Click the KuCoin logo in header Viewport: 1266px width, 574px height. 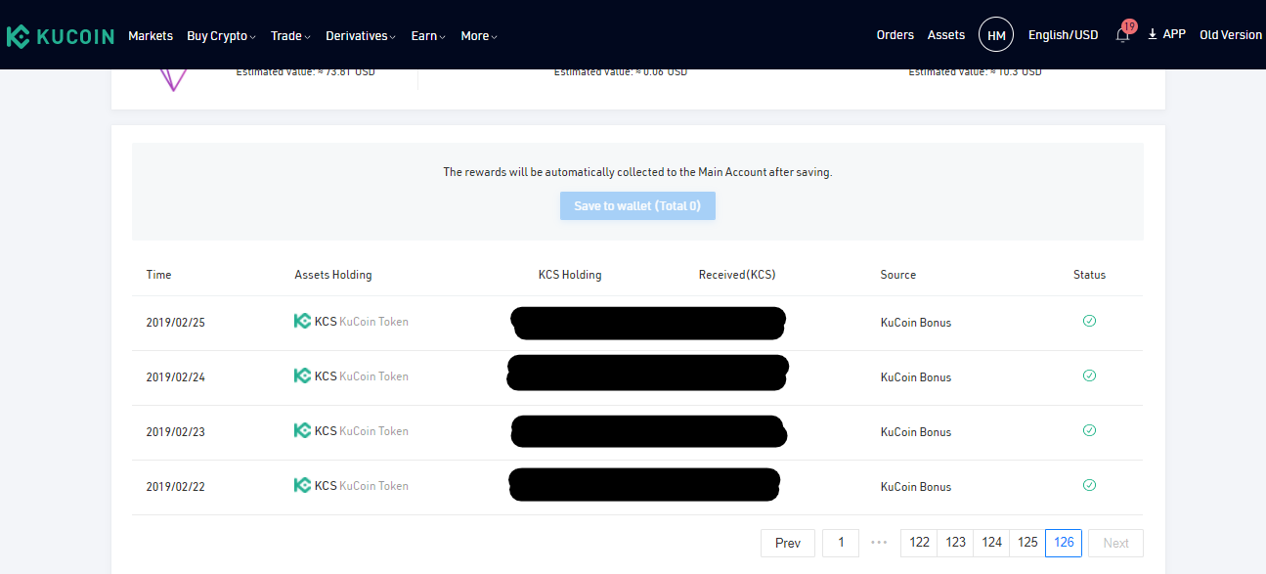[59, 36]
